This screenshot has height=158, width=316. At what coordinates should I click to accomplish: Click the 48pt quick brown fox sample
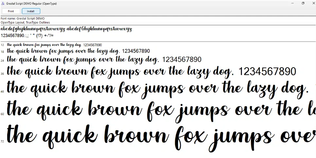[x=158, y=89]
